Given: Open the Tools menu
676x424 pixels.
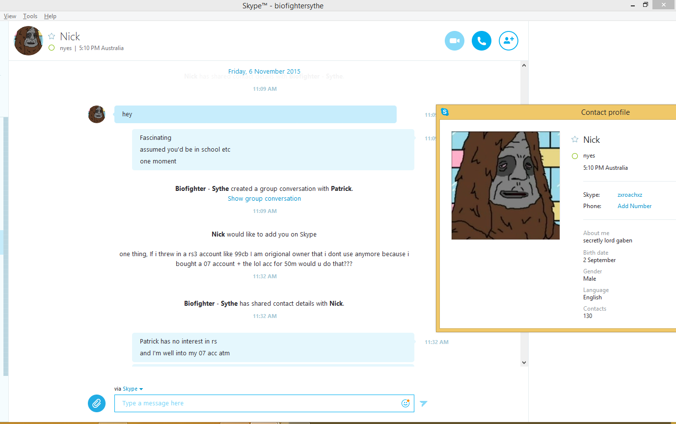Looking at the screenshot, I should (x=30, y=16).
